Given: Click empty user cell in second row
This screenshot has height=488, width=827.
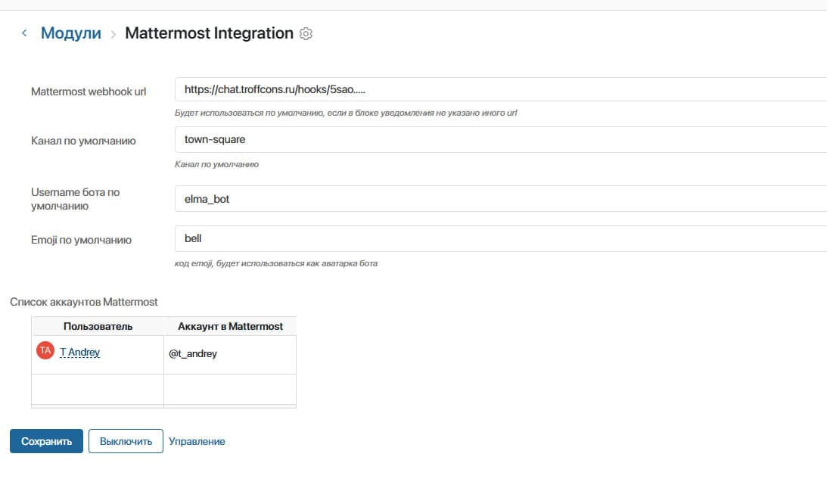Looking at the screenshot, I should pyautogui.click(x=98, y=389).
